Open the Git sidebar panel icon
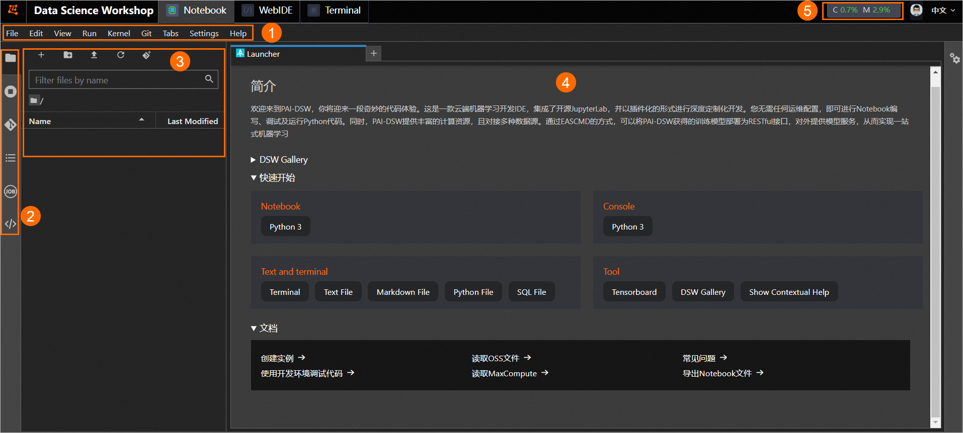The width and height of the screenshot is (963, 433). (11, 125)
